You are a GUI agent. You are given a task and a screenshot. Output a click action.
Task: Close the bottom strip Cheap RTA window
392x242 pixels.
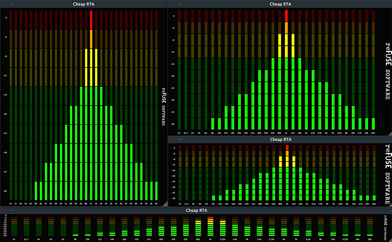pyautogui.click(x=4, y=210)
